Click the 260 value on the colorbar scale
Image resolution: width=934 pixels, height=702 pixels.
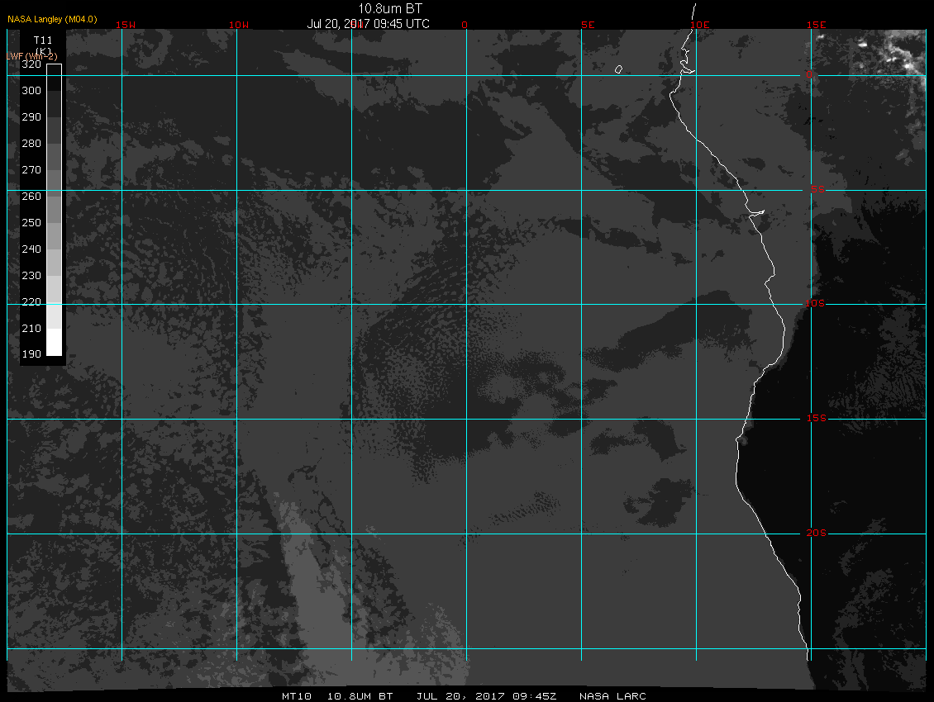point(31,197)
